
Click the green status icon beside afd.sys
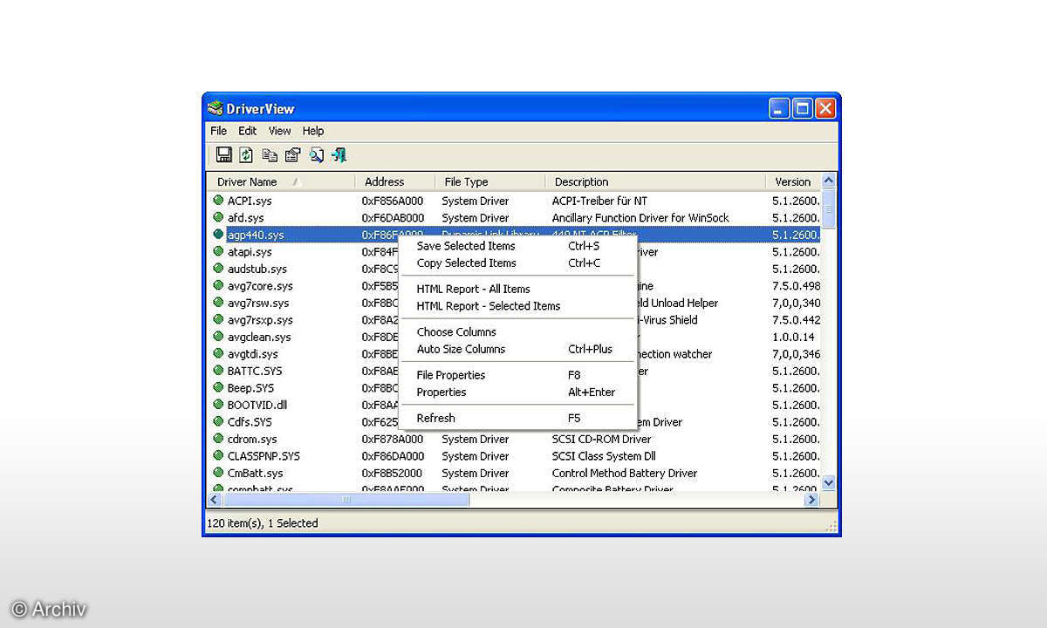tap(218, 217)
